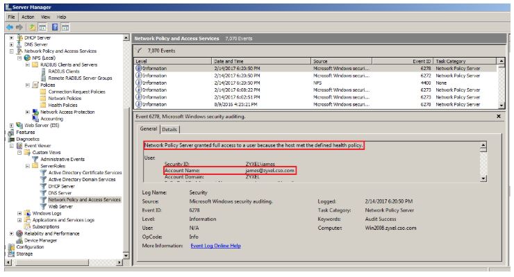Select Active Directory Certificate Services view

[85, 173]
